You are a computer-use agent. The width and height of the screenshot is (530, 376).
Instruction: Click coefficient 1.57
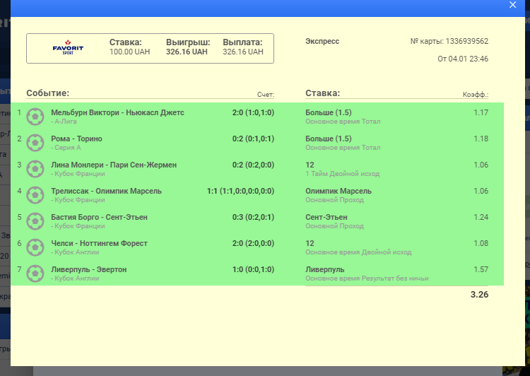click(x=481, y=269)
